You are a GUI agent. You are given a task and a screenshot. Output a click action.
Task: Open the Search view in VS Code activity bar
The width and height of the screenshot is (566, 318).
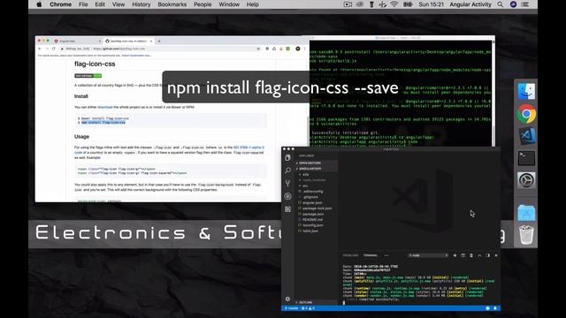(287, 170)
